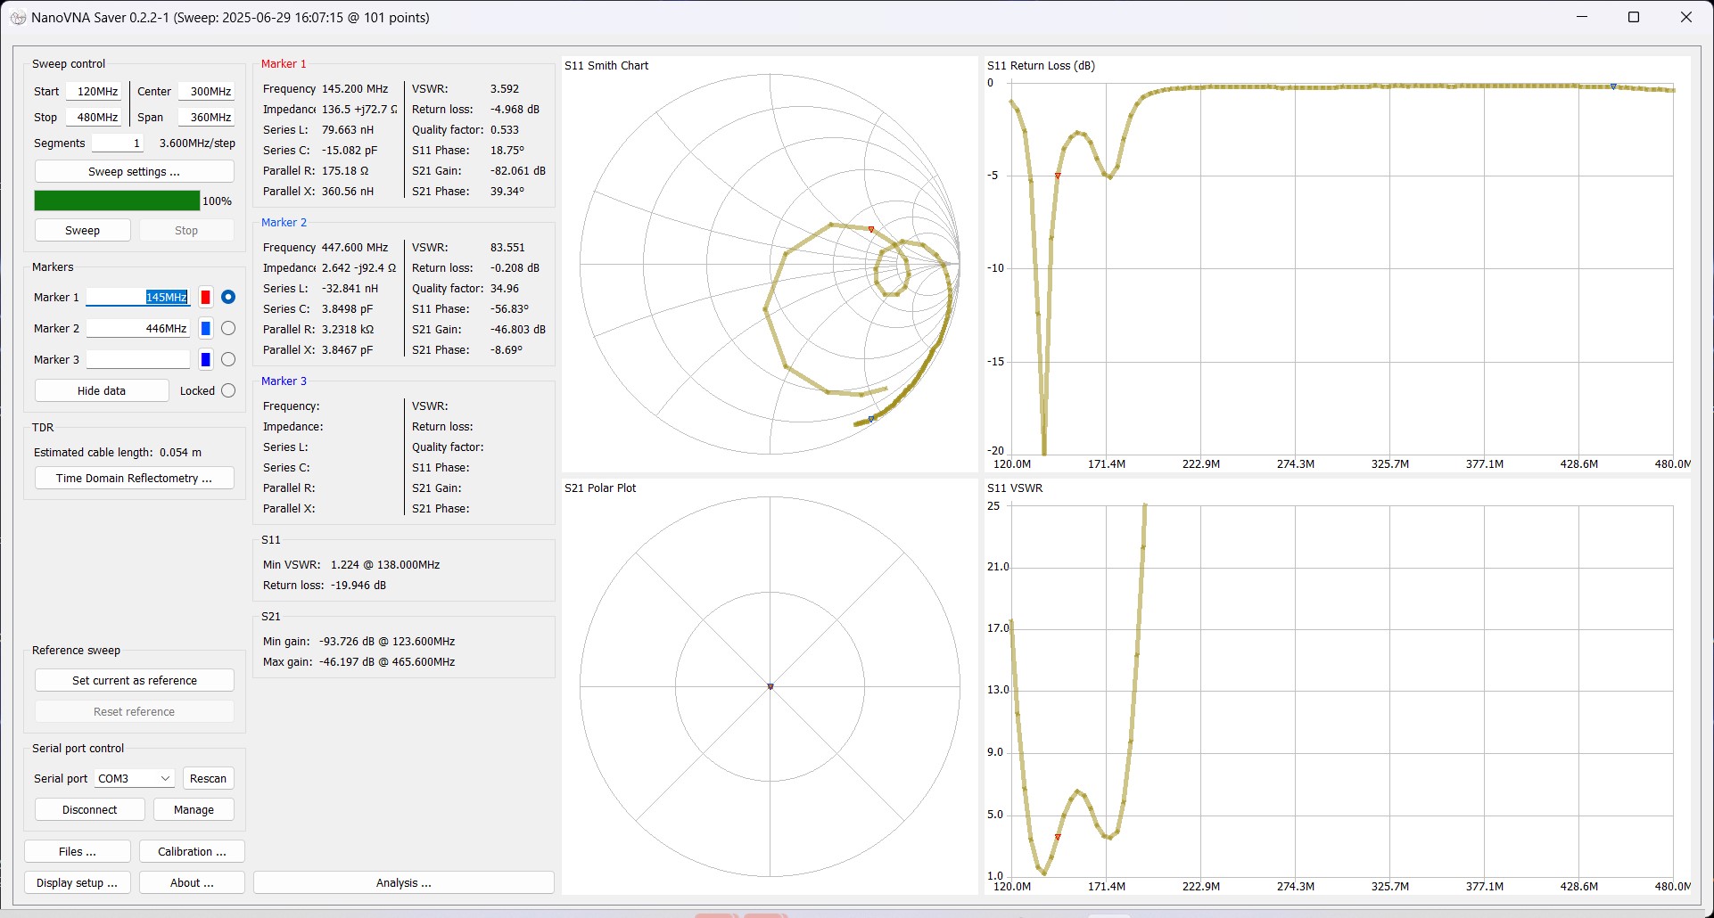
Task: Open Time Domain Reflectometry window
Action: tap(134, 479)
